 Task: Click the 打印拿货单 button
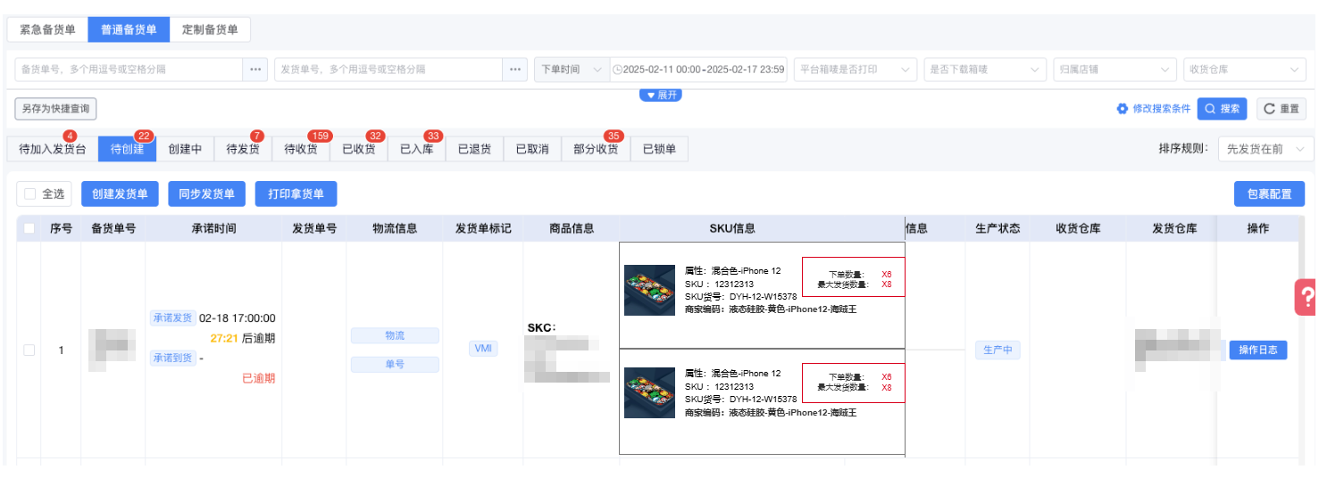(x=296, y=194)
